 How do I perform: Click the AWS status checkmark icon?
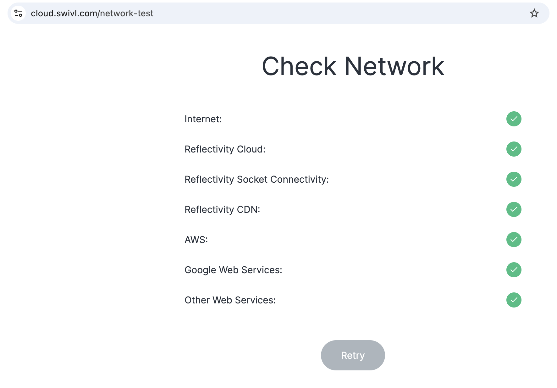click(514, 240)
